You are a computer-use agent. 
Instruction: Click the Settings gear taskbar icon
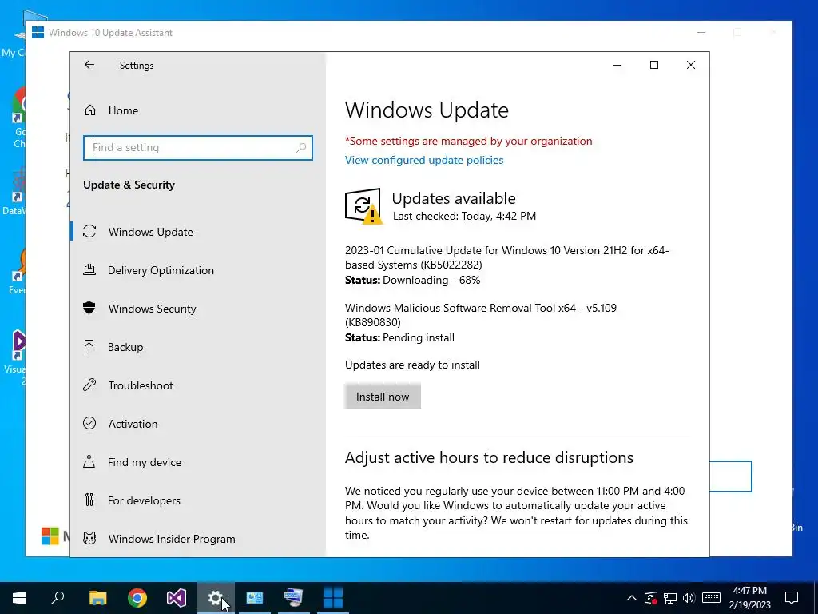pos(216,598)
